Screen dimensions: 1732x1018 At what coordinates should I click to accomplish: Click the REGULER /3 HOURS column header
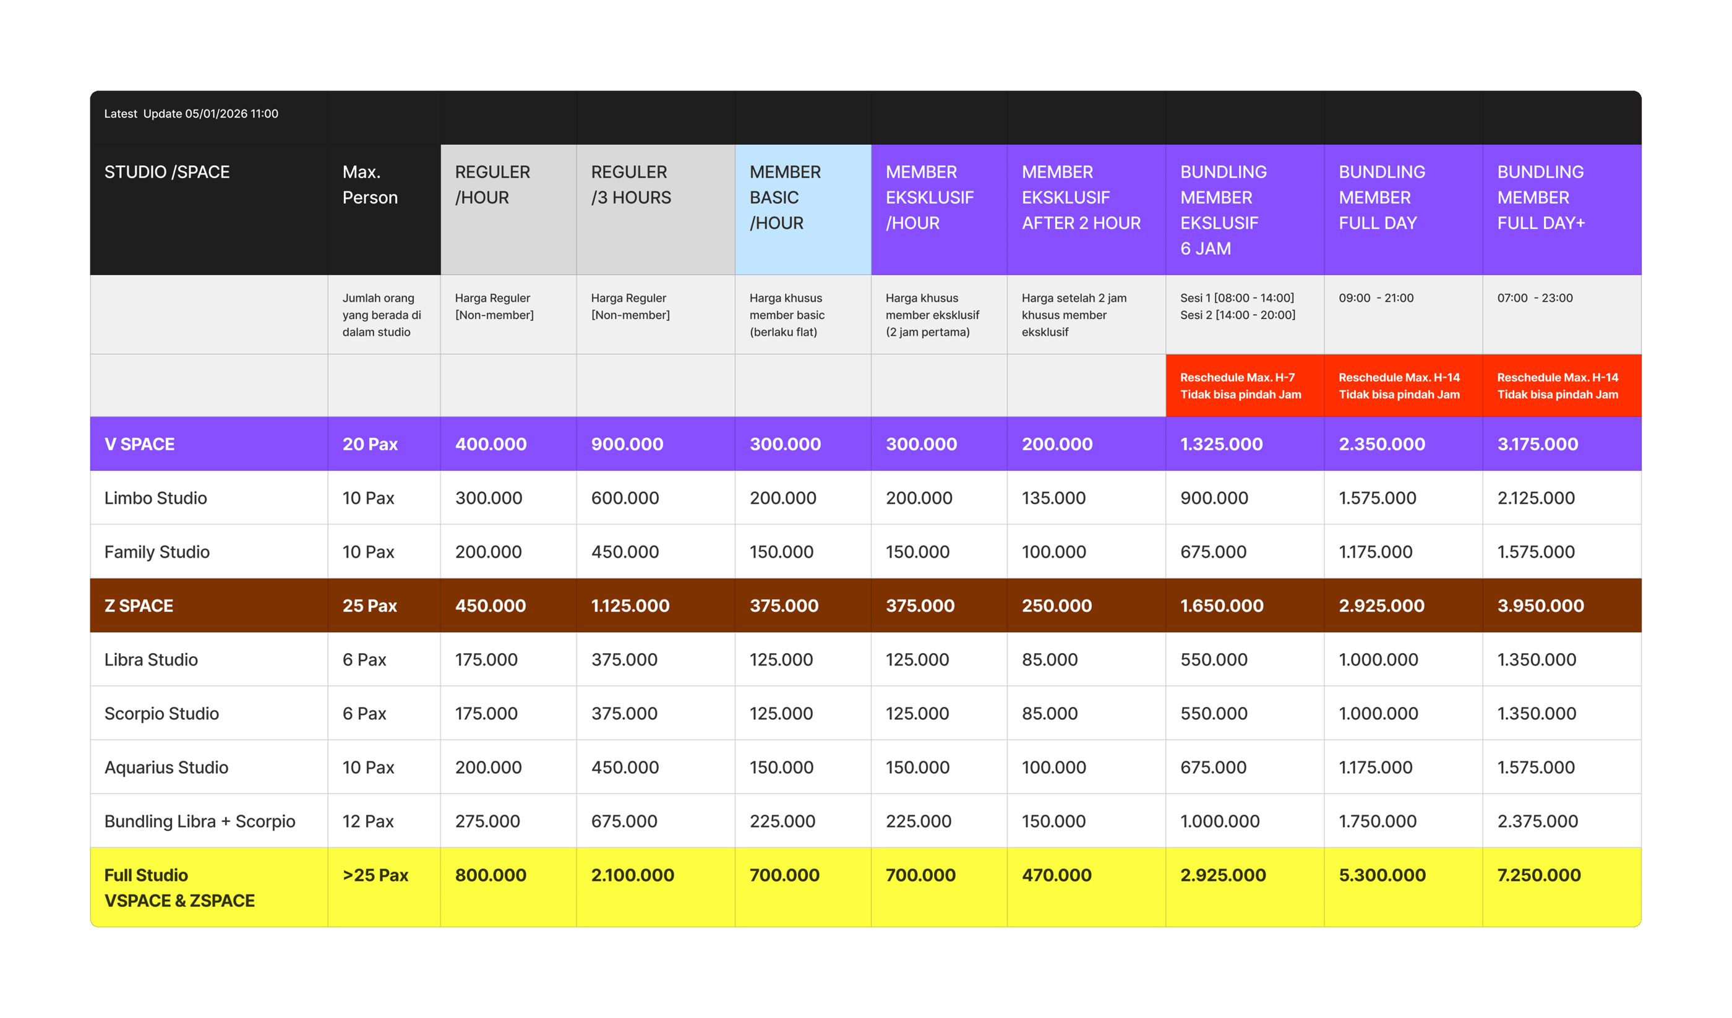[x=631, y=184]
